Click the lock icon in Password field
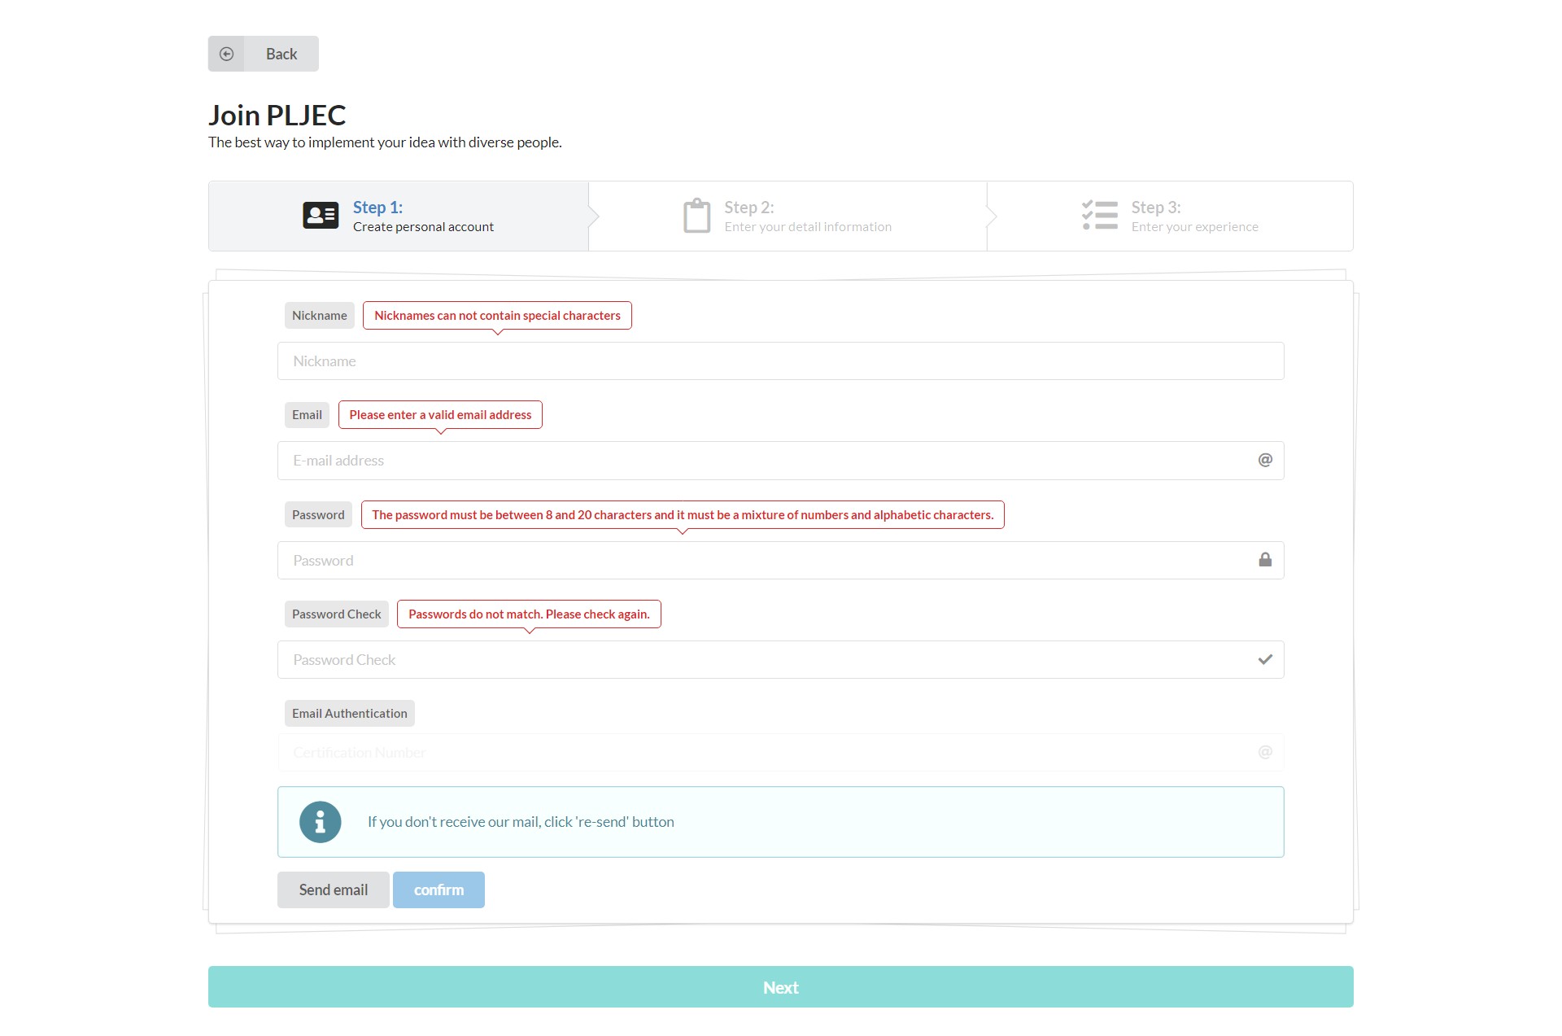The width and height of the screenshot is (1562, 1036). tap(1265, 560)
